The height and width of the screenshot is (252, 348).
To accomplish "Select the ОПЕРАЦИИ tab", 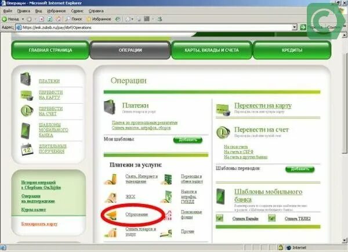I will (x=130, y=50).
